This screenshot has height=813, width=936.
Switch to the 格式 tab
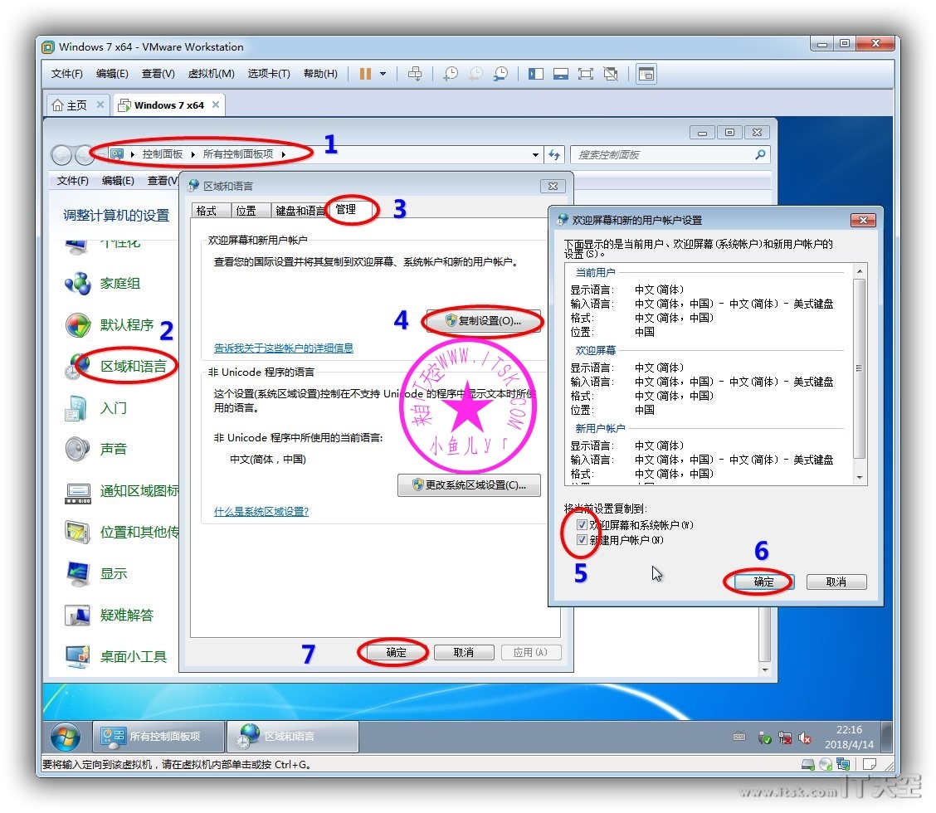click(207, 211)
